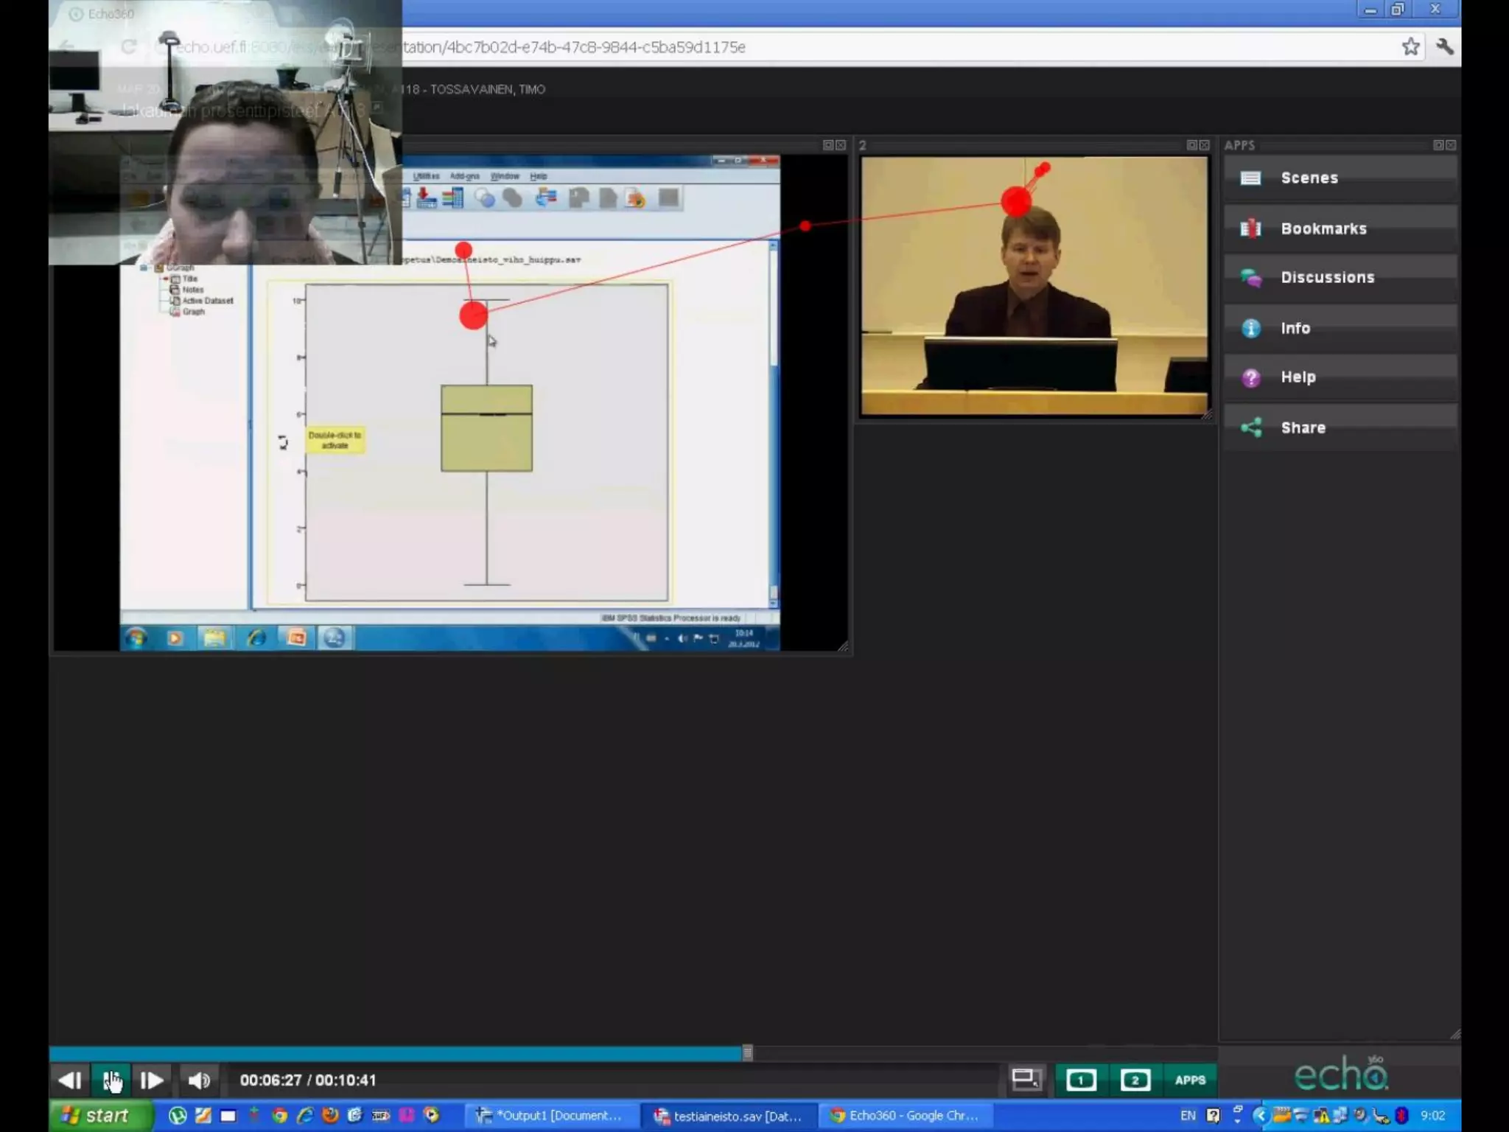This screenshot has height=1132, width=1509.
Task: Open the Scenes app panel
Action: point(1308,178)
